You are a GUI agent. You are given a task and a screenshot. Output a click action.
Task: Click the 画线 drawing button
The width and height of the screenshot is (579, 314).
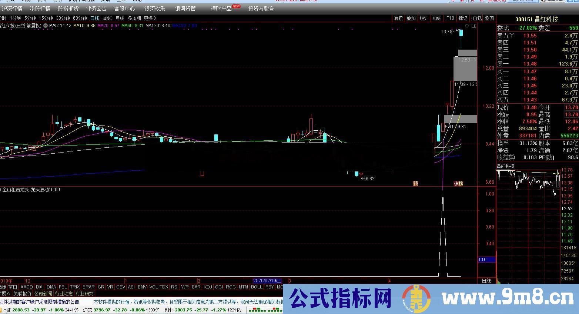(x=437, y=18)
